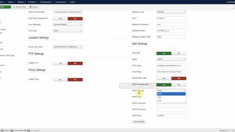Click the SMTP Security label
Viewport: 235px width, 132px height.
point(138,91)
